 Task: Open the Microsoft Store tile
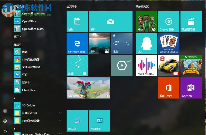tap(88, 88)
